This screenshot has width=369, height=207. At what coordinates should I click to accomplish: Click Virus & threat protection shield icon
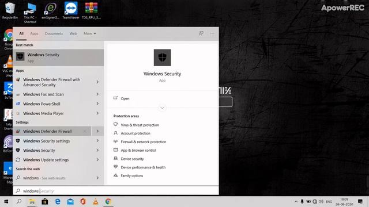coord(115,125)
